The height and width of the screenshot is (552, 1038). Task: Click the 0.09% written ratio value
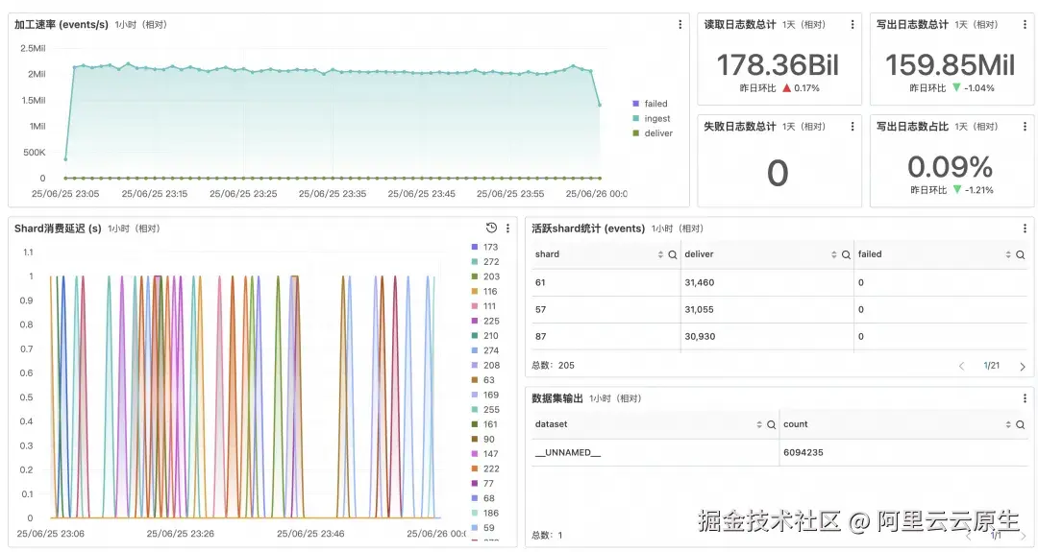click(950, 167)
